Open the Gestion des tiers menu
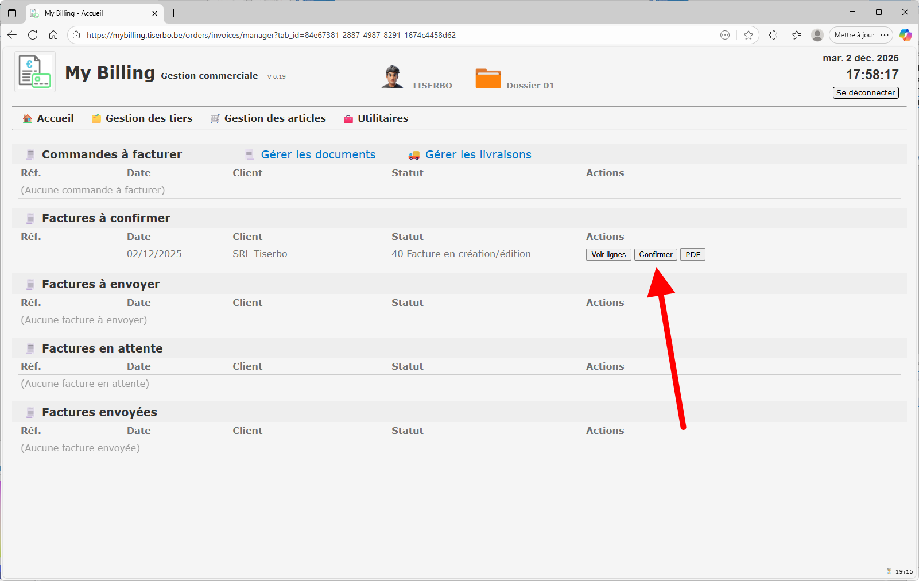This screenshot has width=919, height=581. (149, 118)
